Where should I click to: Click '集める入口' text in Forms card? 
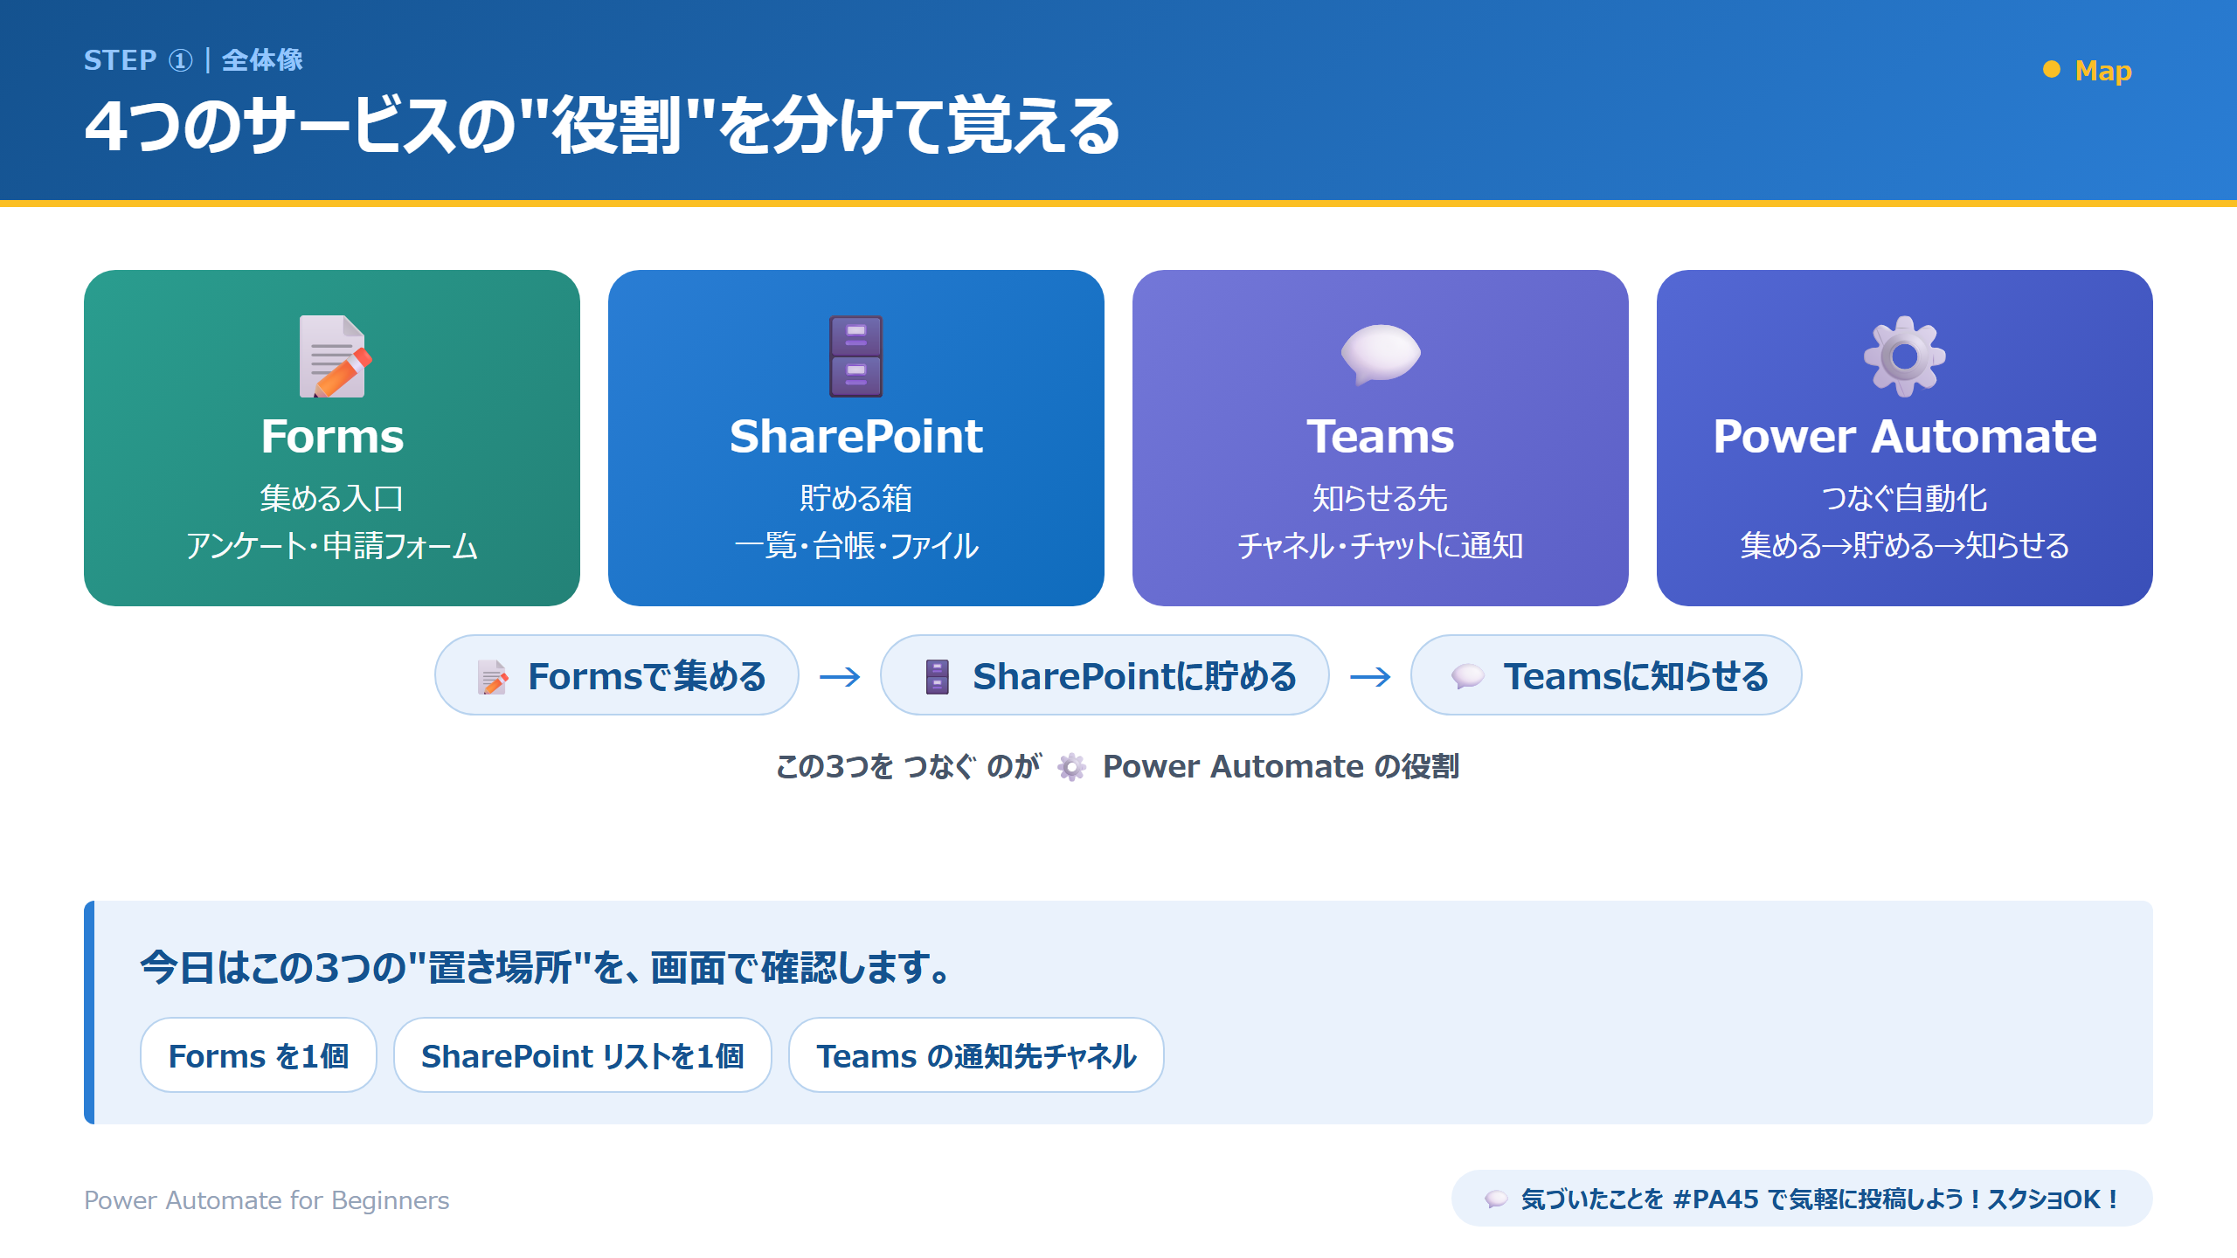[x=332, y=499]
